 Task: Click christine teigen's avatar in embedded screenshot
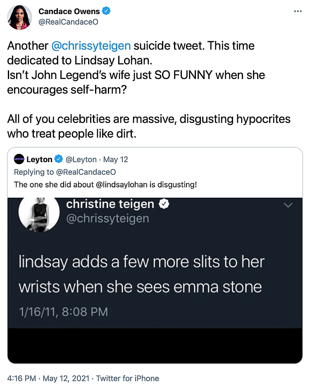39,213
